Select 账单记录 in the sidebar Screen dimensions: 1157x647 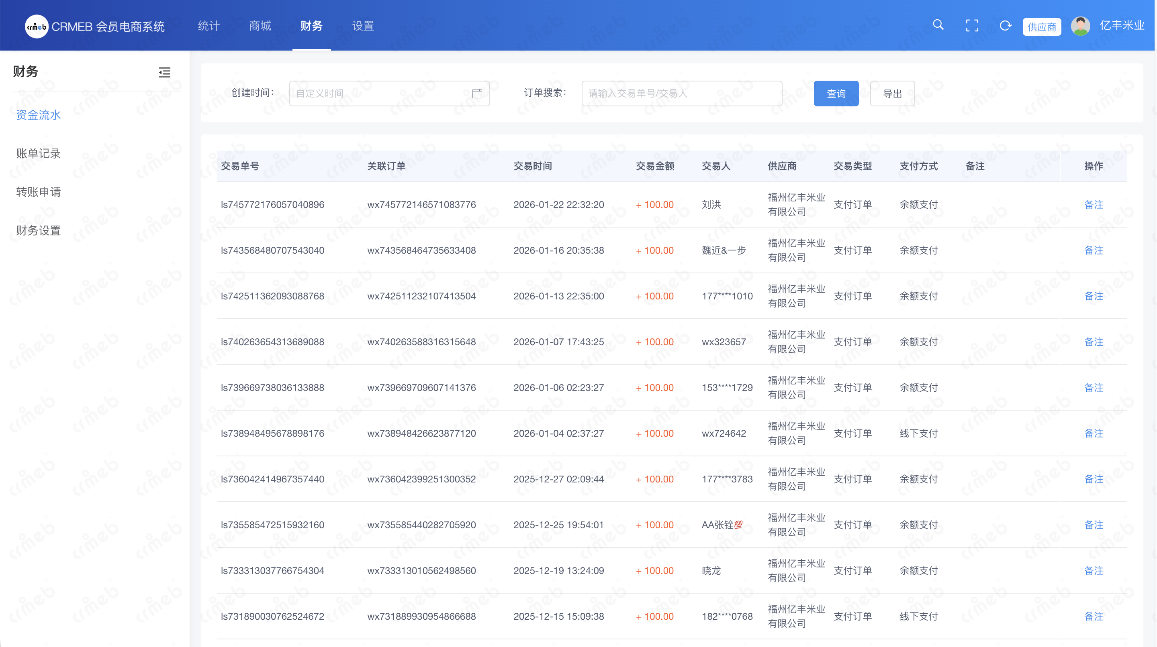[38, 153]
